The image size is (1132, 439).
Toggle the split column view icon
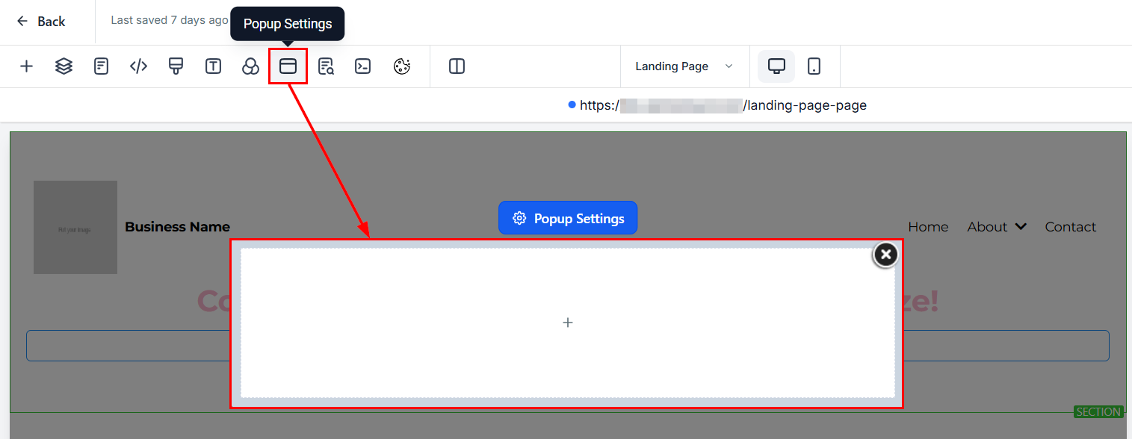457,66
